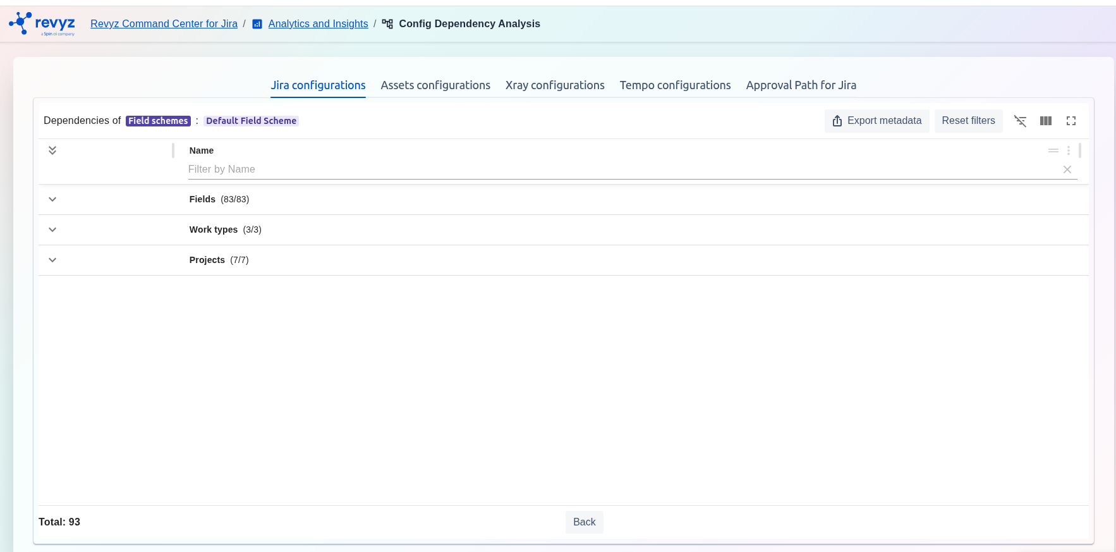Click the Analytics and Insights chart icon

pyautogui.click(x=257, y=24)
